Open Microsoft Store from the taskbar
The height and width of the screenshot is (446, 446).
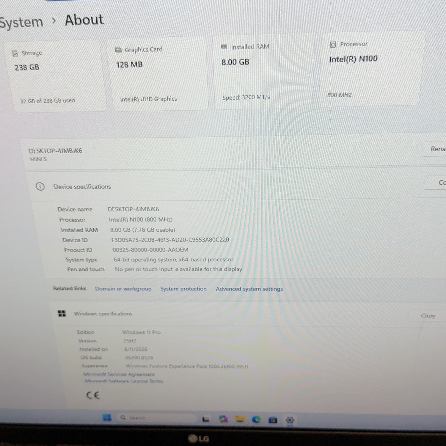(273, 420)
